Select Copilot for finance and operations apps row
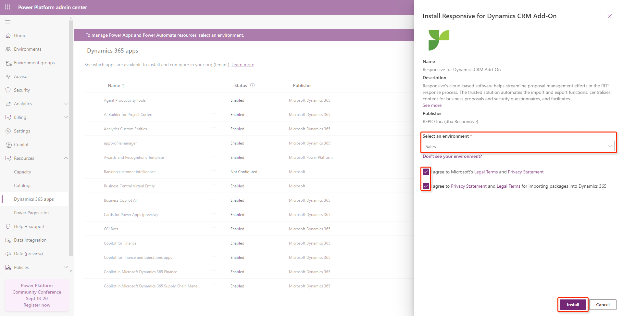This screenshot has width=623, height=316. 249,258
